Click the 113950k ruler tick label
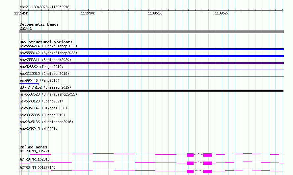The image size is (293, 175). 88,13
